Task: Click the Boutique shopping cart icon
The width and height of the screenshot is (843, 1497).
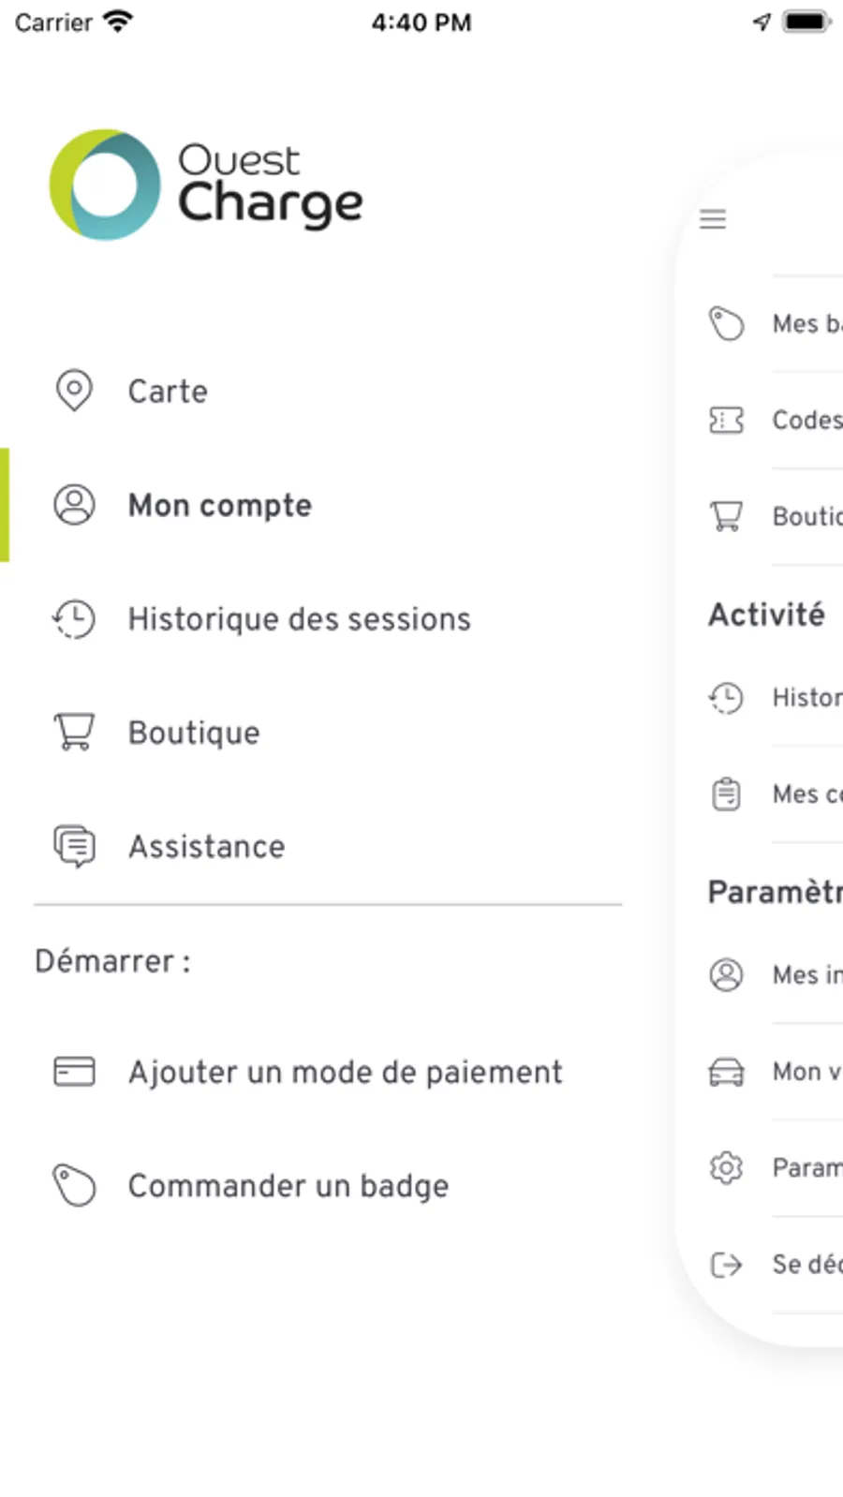Action: [x=74, y=732]
